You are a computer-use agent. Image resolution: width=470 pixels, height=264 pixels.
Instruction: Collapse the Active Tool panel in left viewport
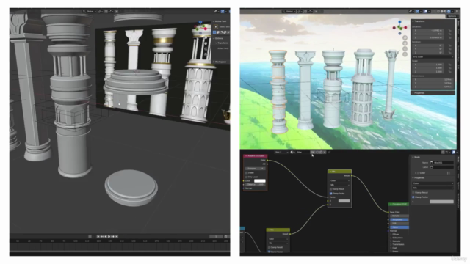[x=220, y=21]
